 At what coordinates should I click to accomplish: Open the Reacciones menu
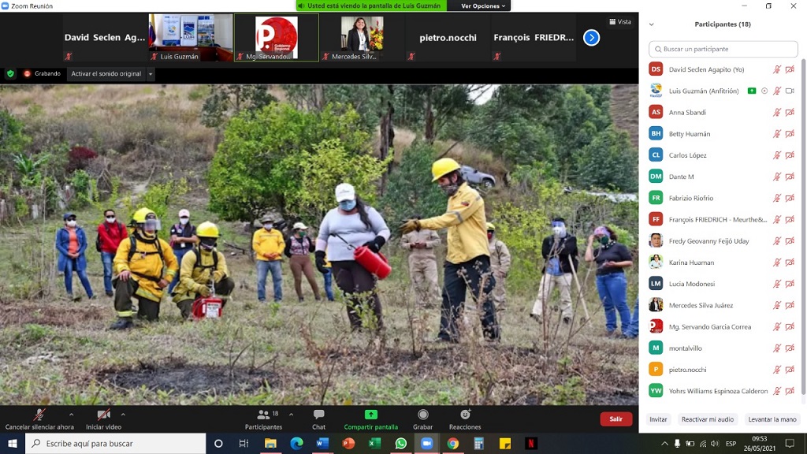[x=465, y=419]
